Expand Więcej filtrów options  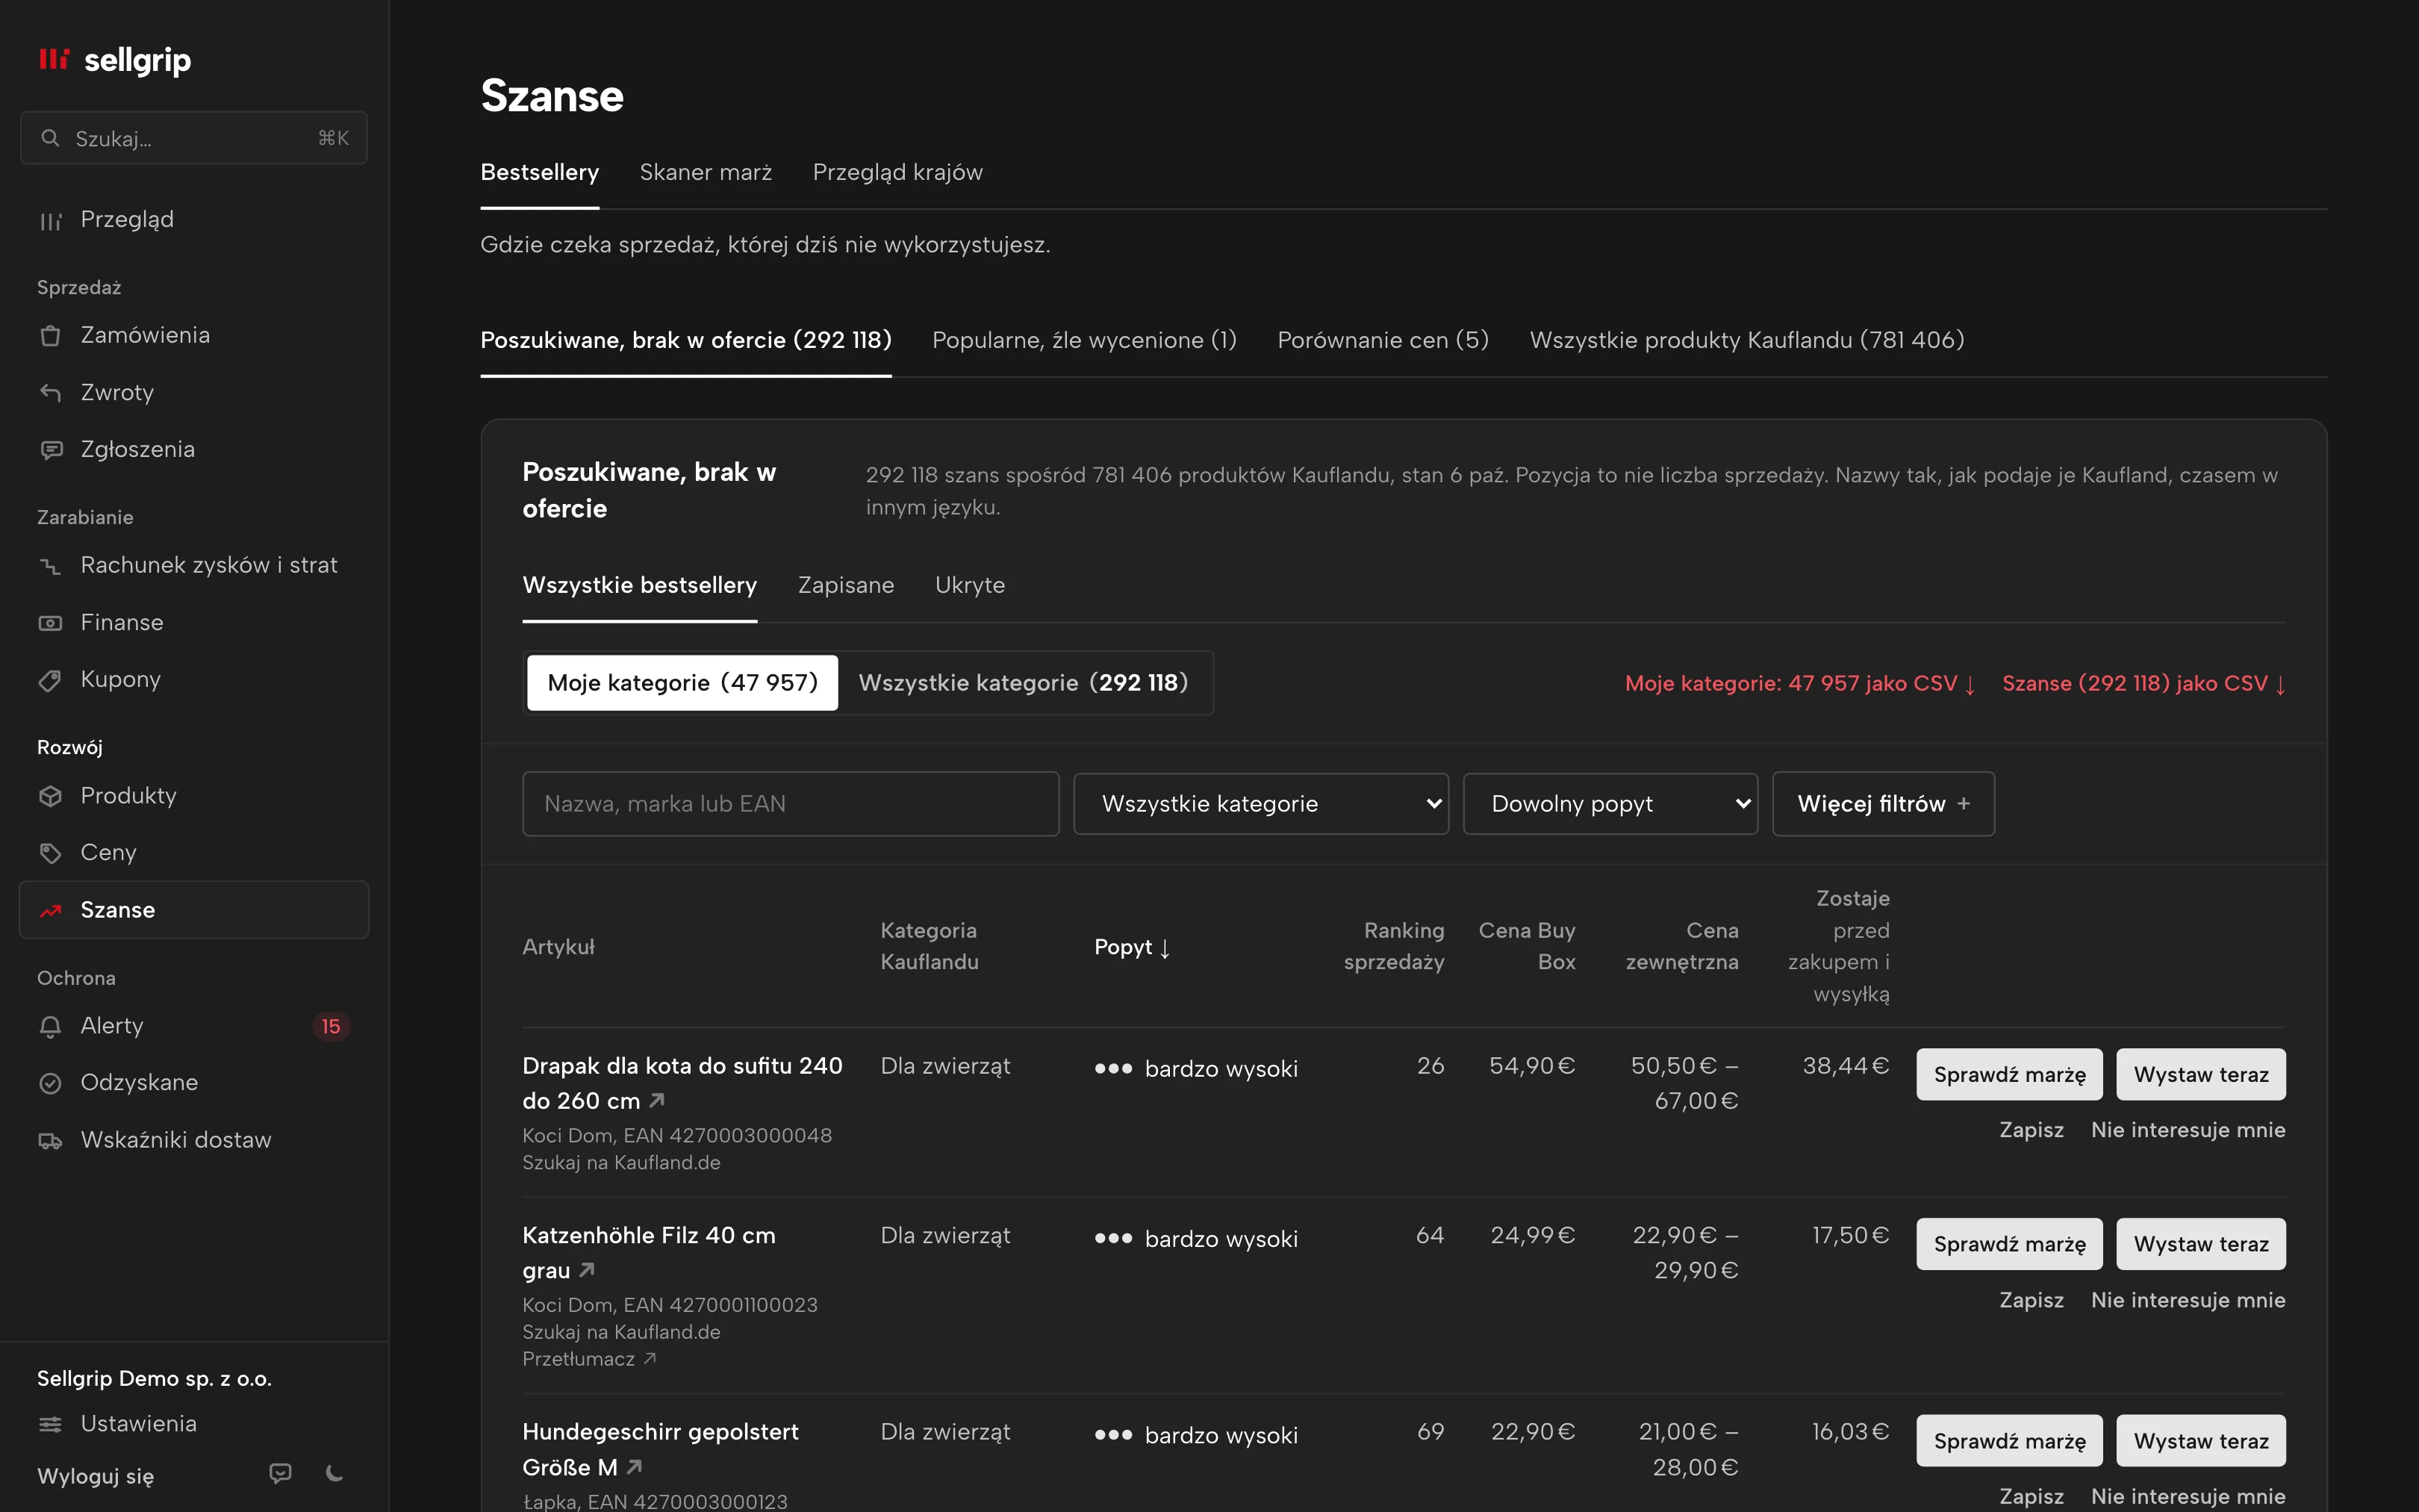[x=1883, y=804]
